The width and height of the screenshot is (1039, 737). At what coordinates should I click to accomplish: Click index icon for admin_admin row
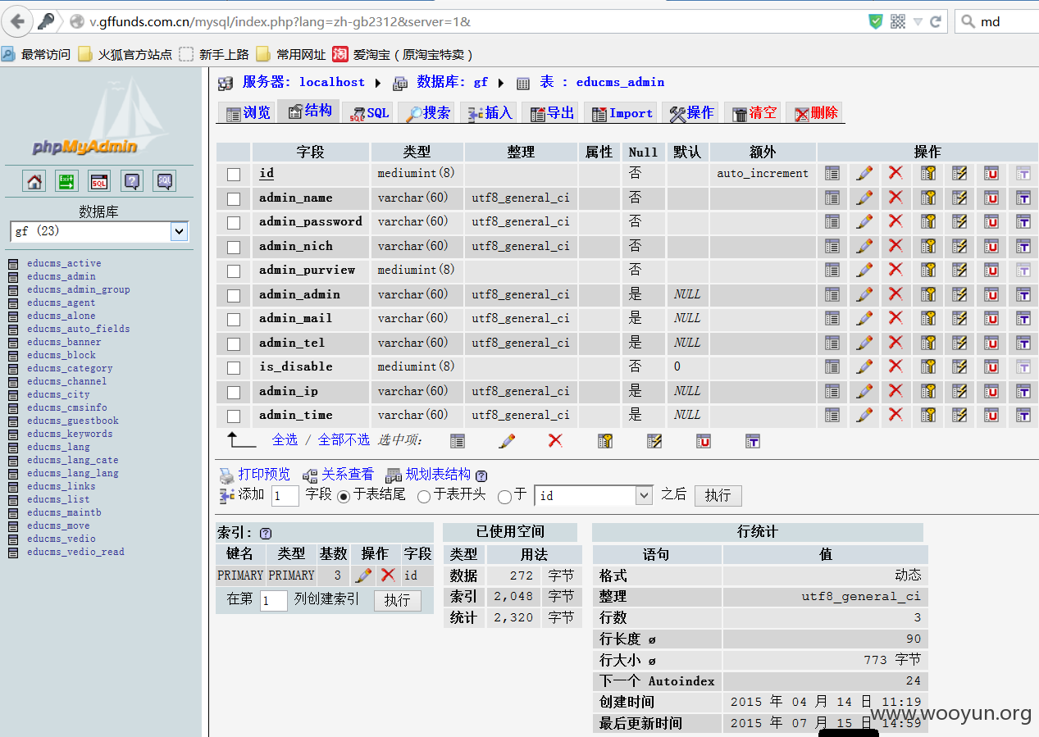959,294
